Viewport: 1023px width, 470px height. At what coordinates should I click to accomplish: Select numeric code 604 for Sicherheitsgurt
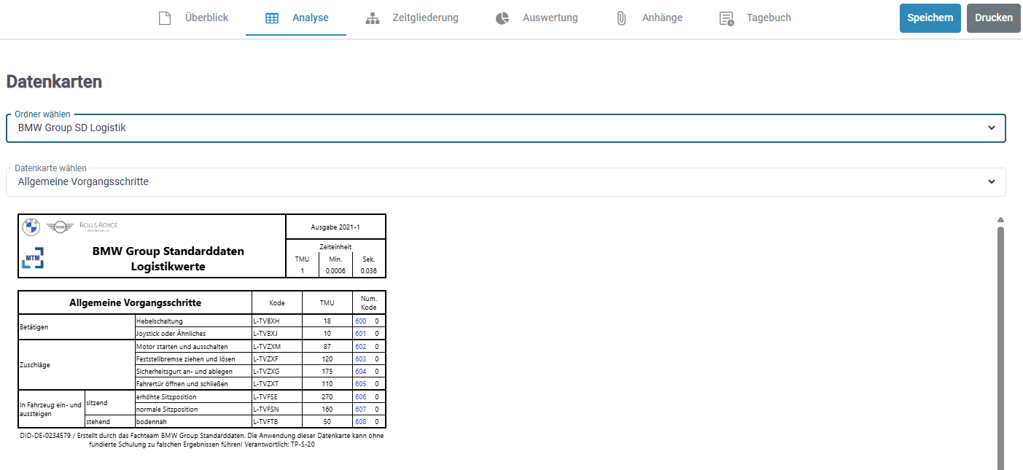(x=360, y=372)
